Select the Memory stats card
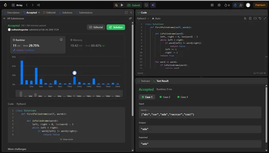 point(95,45)
